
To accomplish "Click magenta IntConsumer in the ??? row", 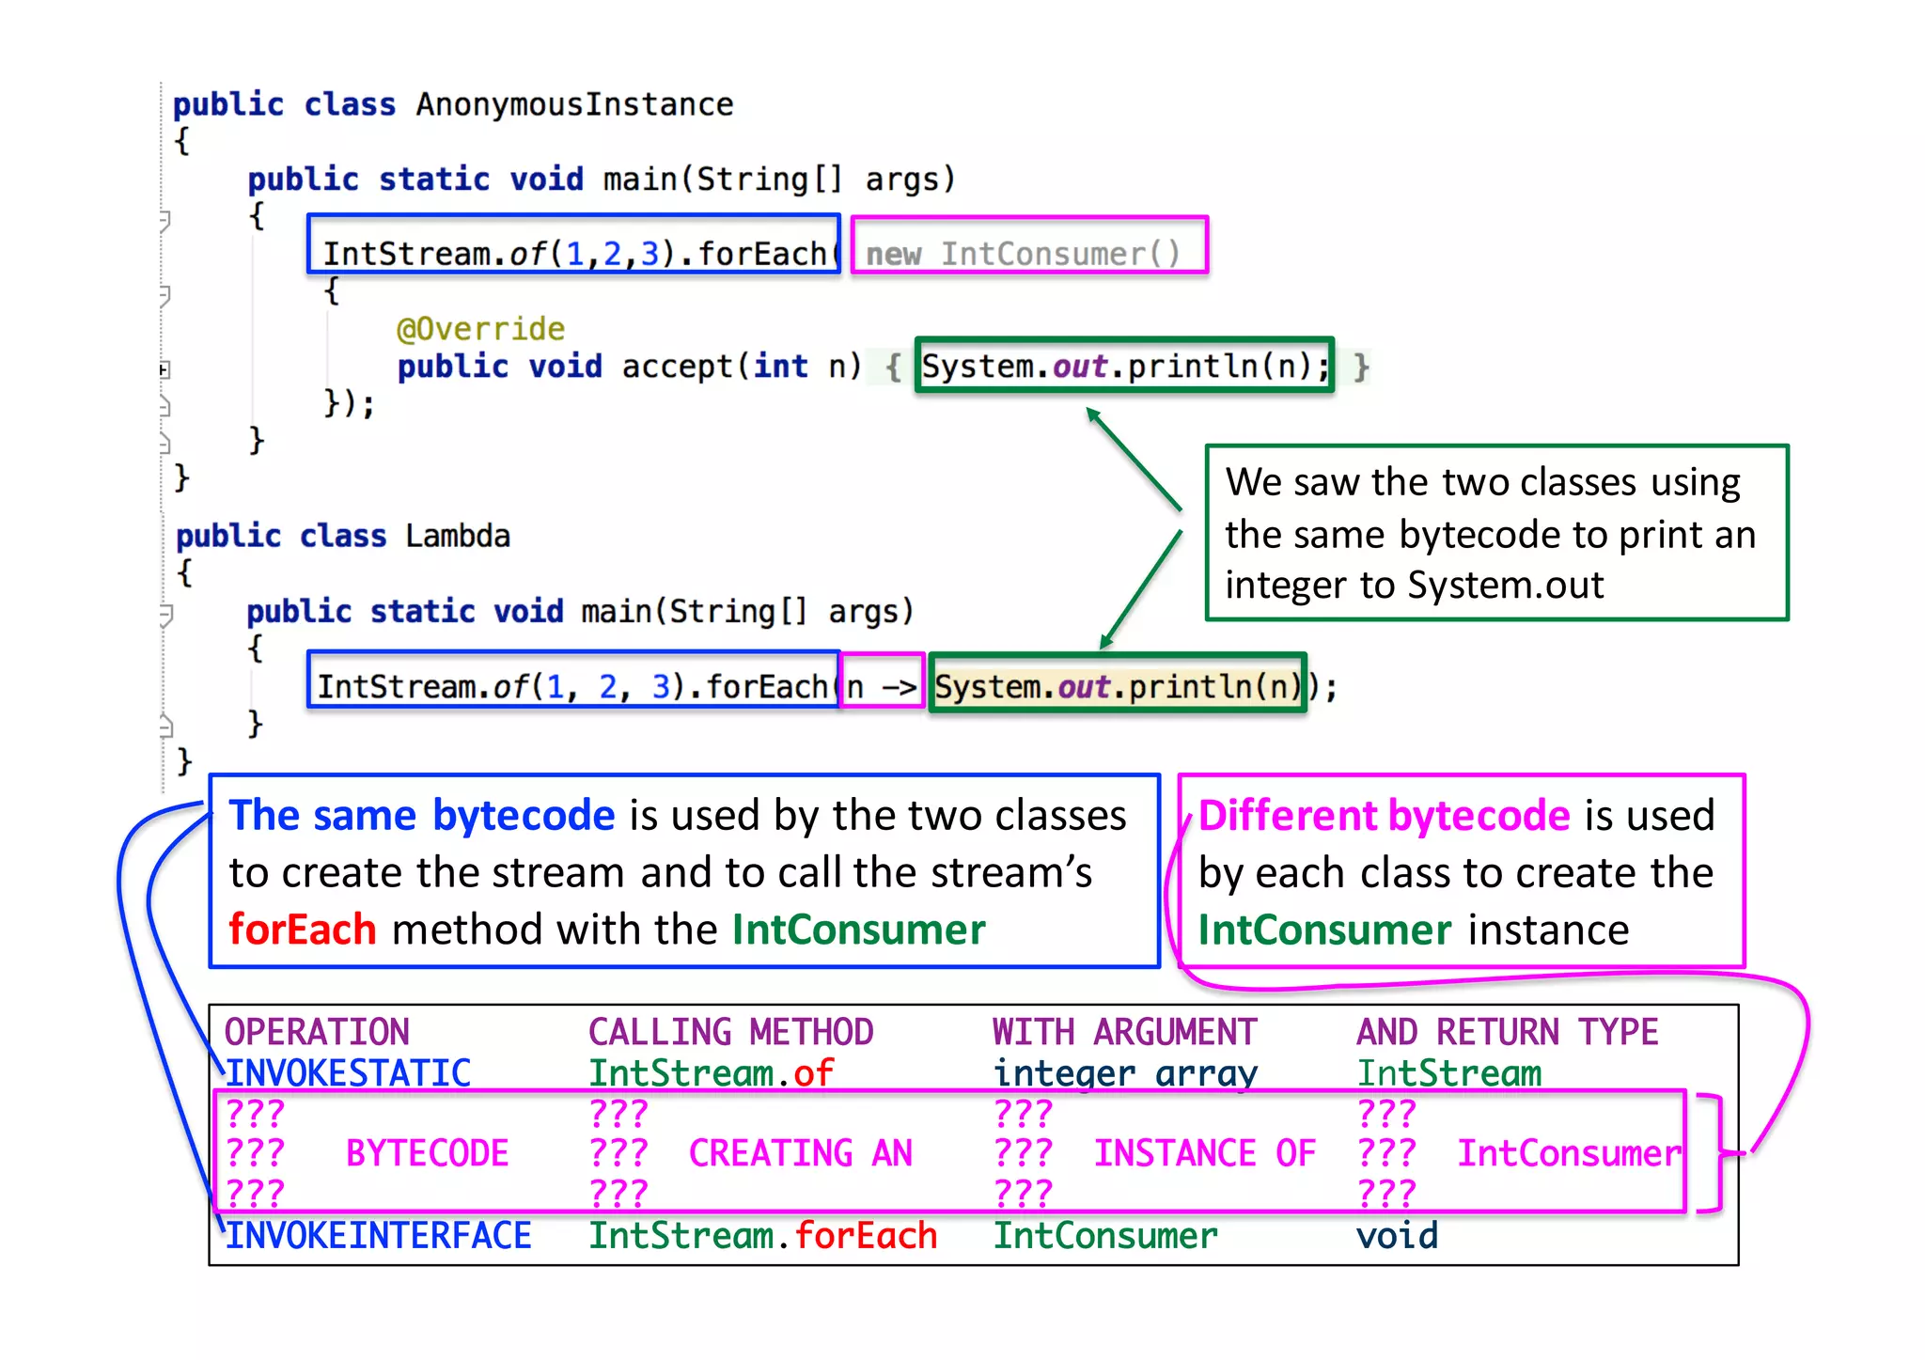I will point(1569,1154).
